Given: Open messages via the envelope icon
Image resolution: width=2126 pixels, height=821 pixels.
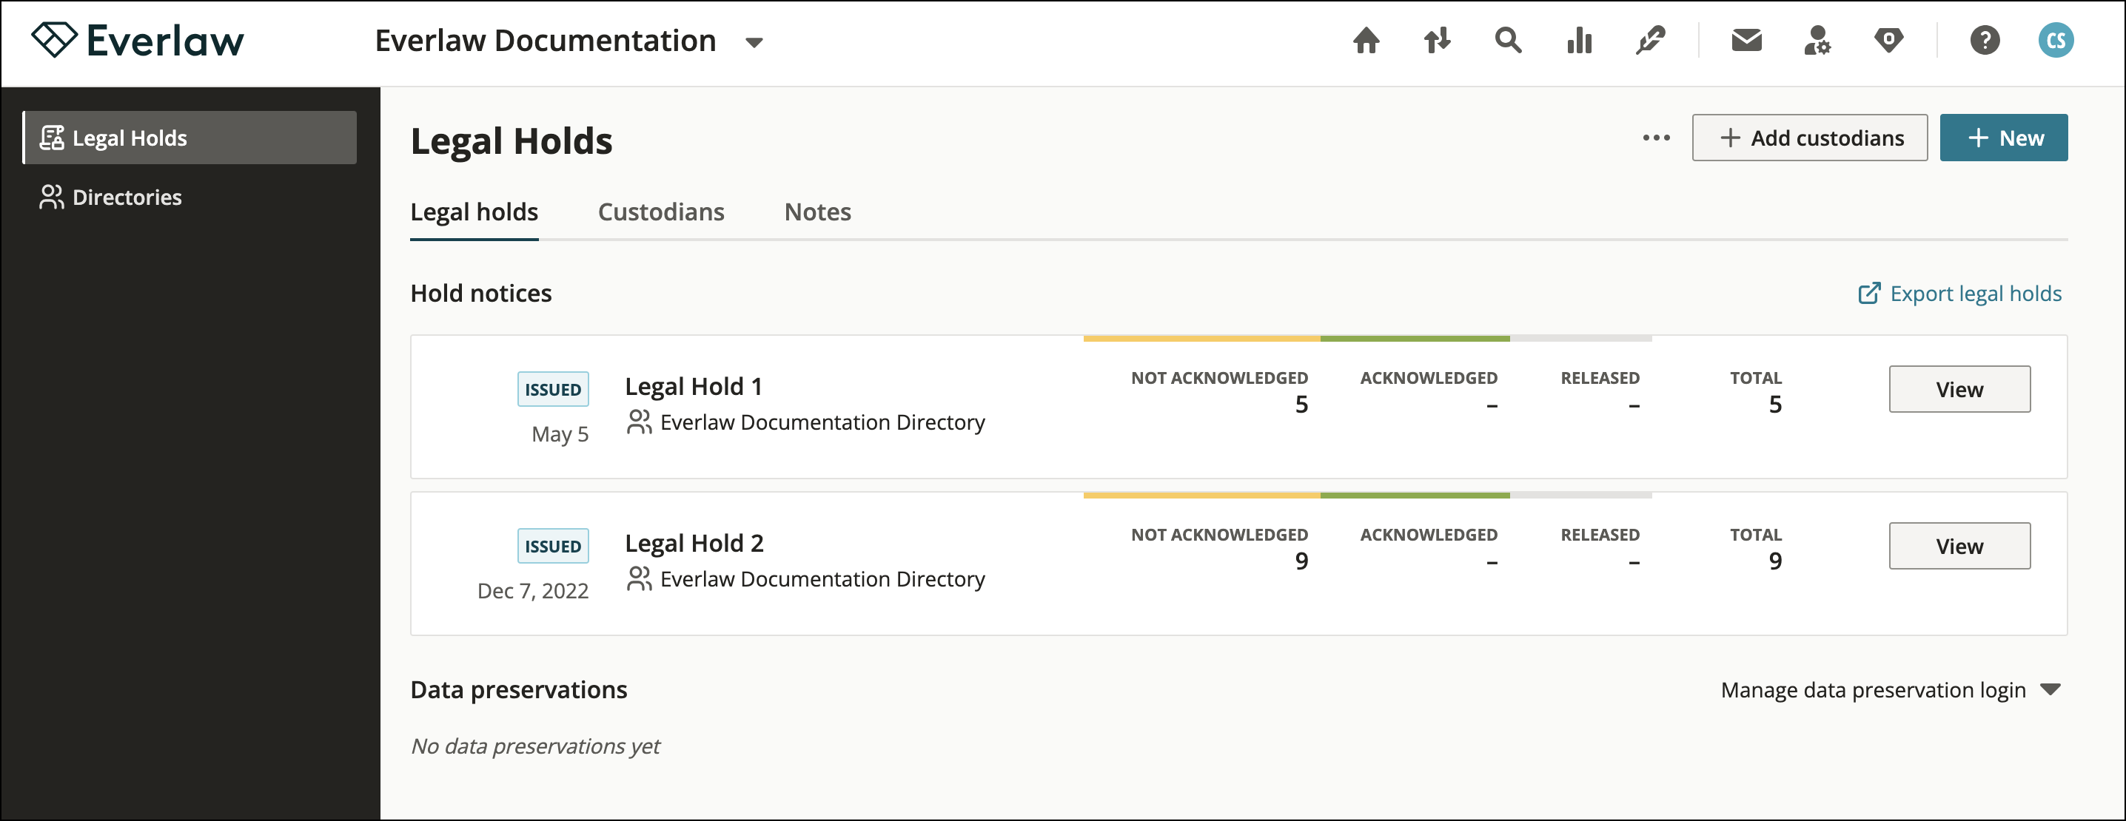Looking at the screenshot, I should (x=1746, y=39).
